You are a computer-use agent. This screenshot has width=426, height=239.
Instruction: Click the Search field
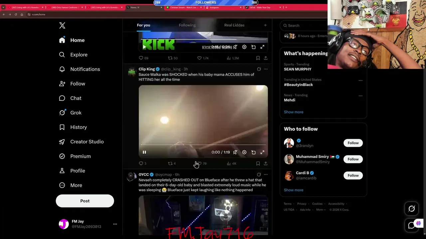click(x=304, y=26)
